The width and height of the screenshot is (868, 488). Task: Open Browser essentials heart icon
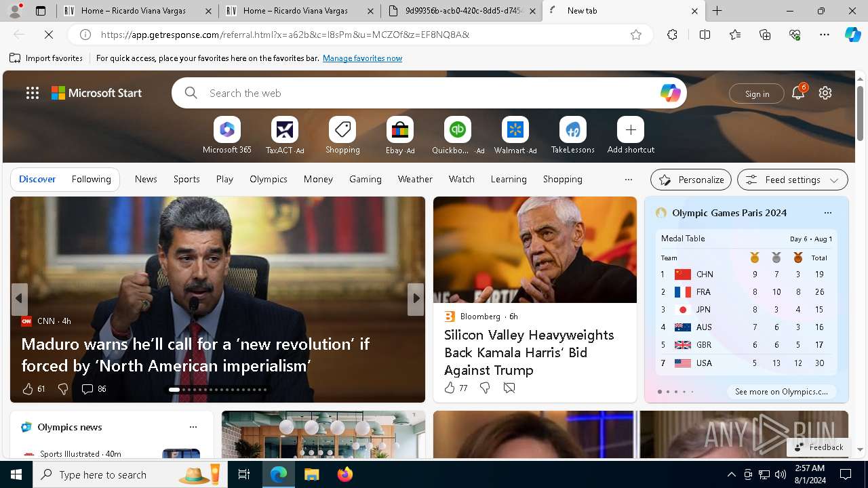coord(795,35)
